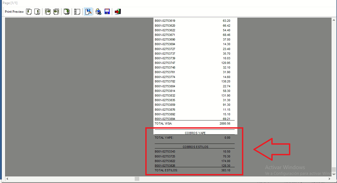Print the report with the printer icon
The height and width of the screenshot is (183, 337).
(x=98, y=12)
